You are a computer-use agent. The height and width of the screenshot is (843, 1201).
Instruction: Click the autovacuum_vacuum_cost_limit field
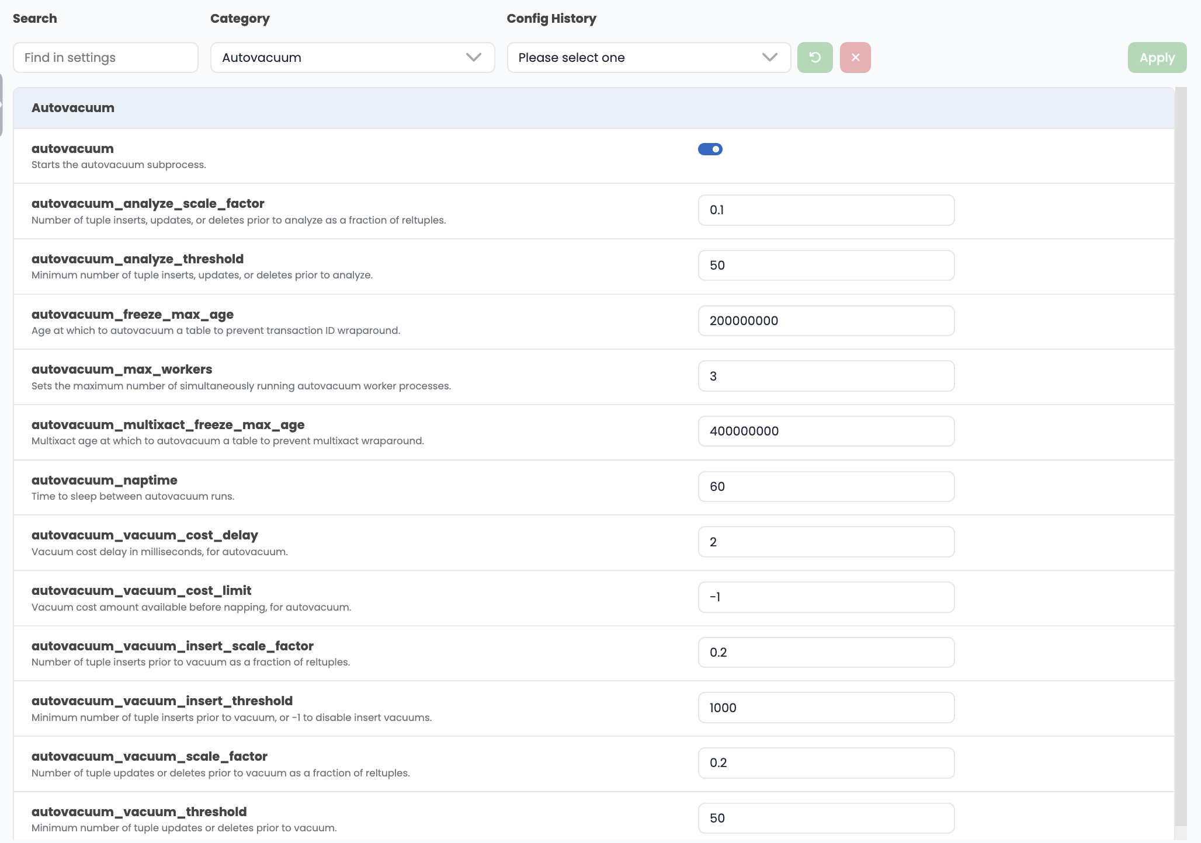(825, 597)
